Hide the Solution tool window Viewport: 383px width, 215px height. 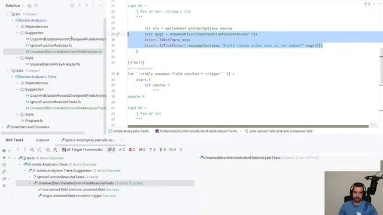click(x=101, y=5)
